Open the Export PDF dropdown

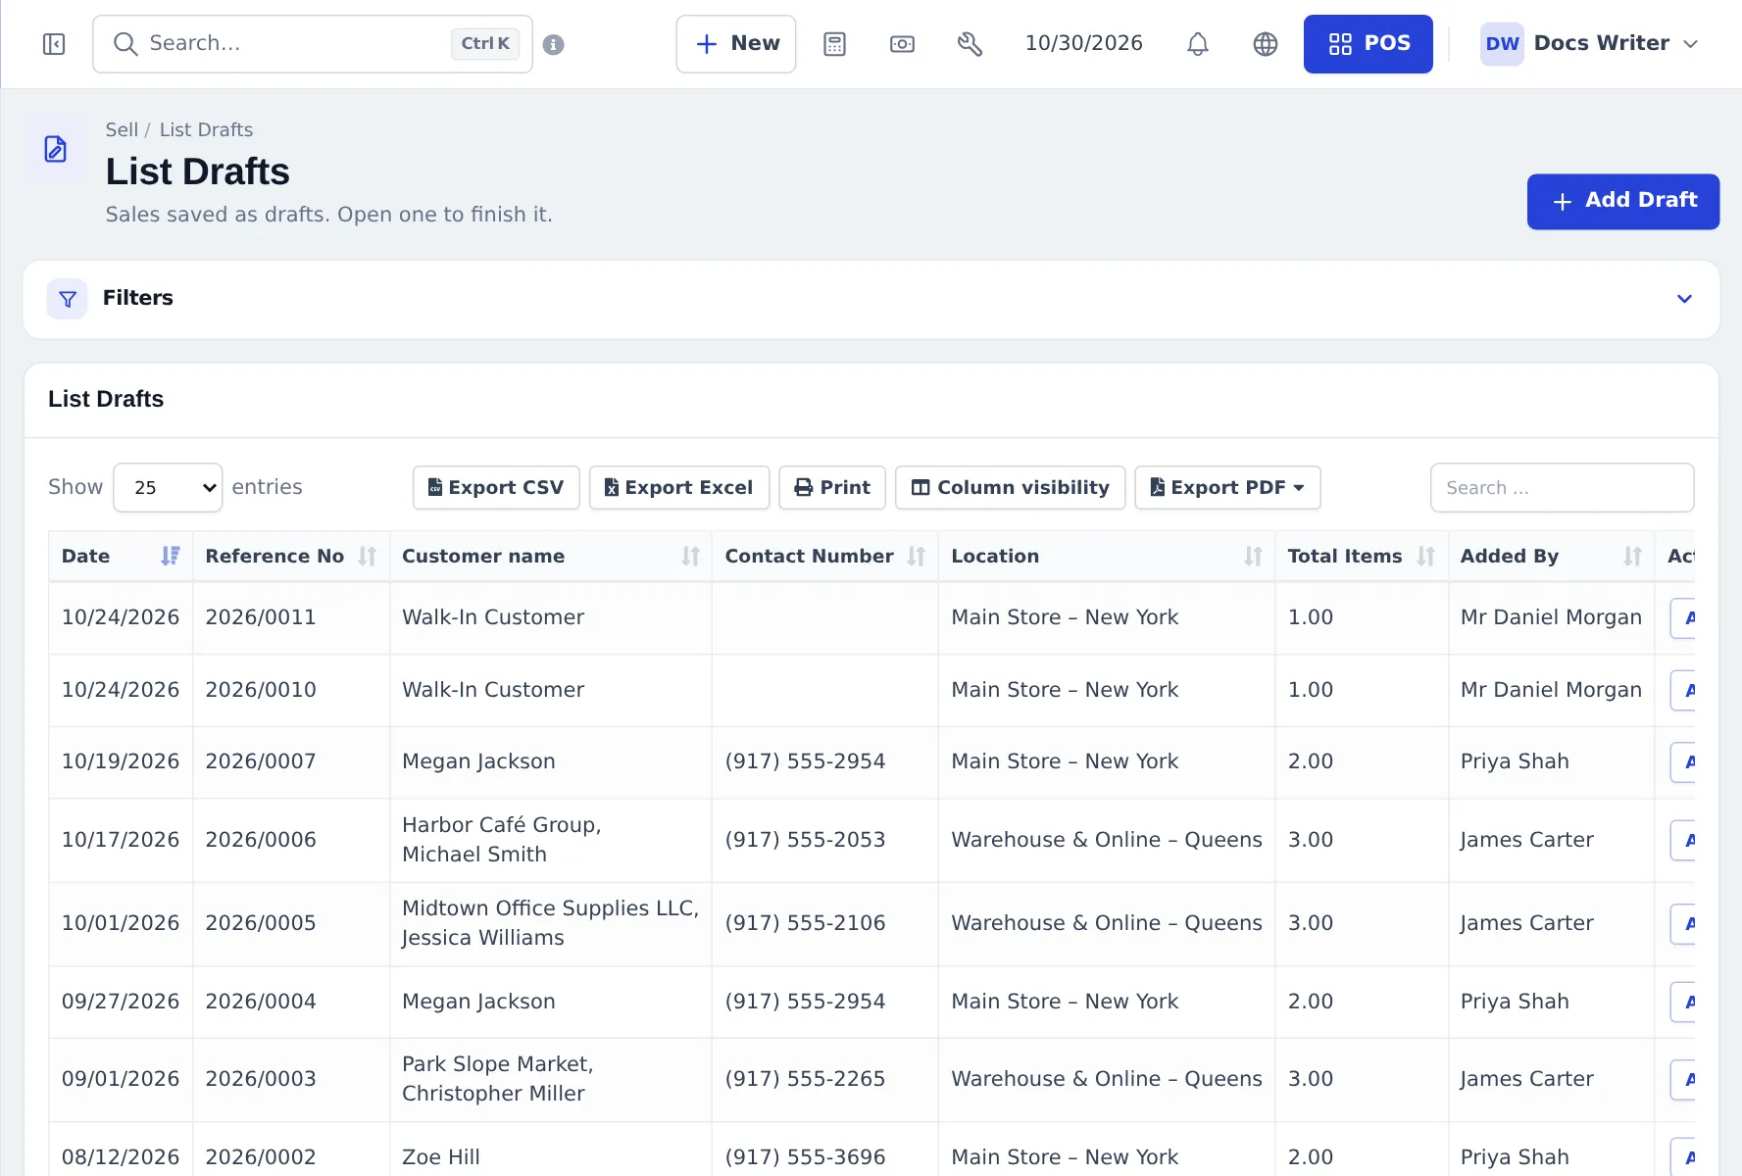(x=1227, y=487)
